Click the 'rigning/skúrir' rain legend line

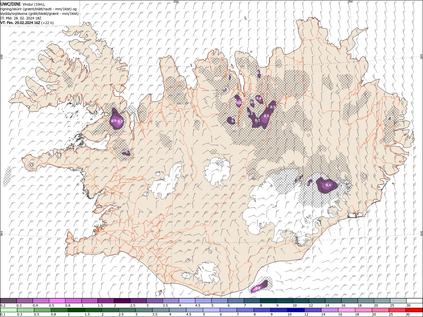(x=39, y=9)
